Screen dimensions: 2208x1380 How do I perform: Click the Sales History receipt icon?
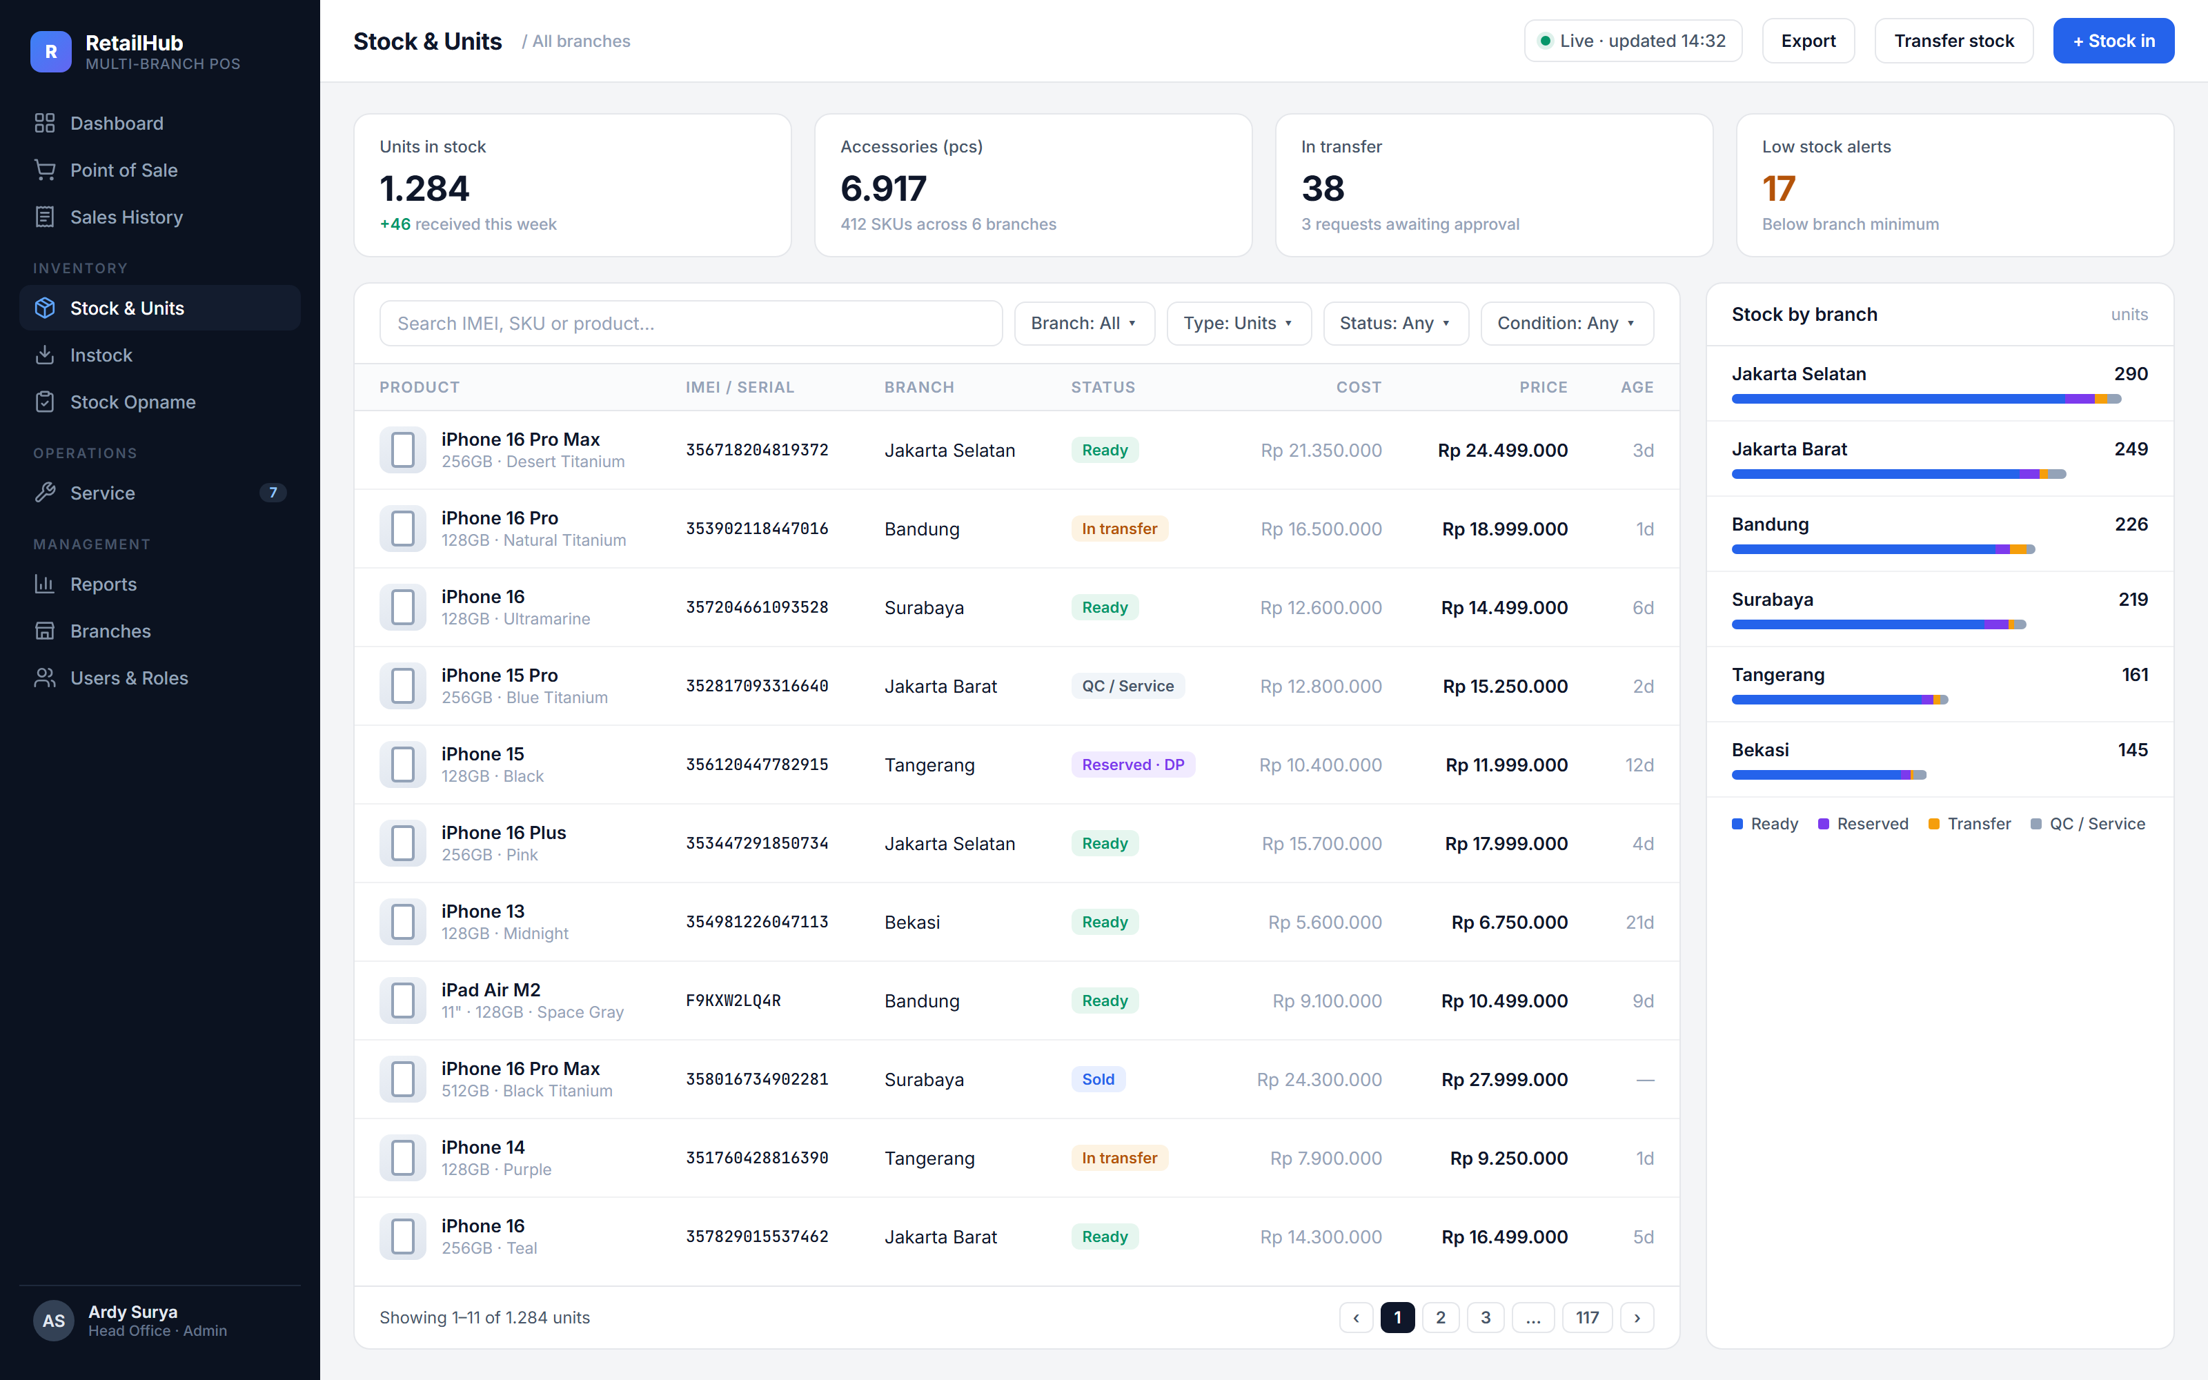pos(45,217)
